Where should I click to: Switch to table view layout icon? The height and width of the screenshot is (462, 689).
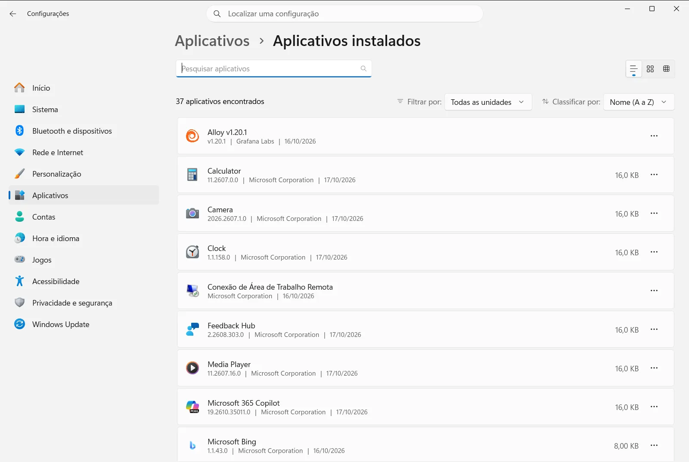(x=666, y=69)
